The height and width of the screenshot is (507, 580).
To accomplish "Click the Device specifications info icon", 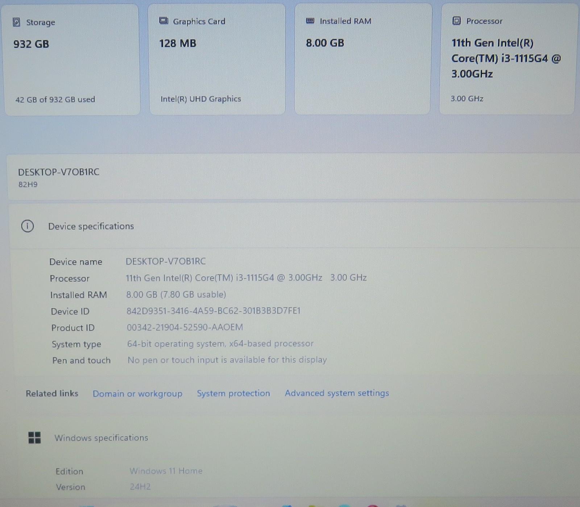I will (x=28, y=226).
